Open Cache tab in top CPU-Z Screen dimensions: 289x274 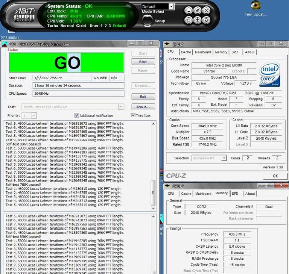tap(186, 52)
